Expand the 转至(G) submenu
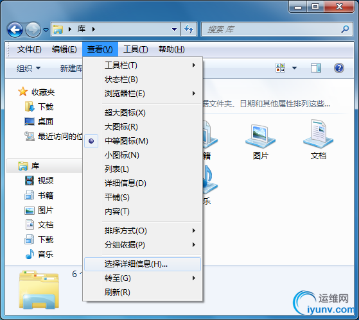Viewport: 359px width, 320px height. (143, 278)
